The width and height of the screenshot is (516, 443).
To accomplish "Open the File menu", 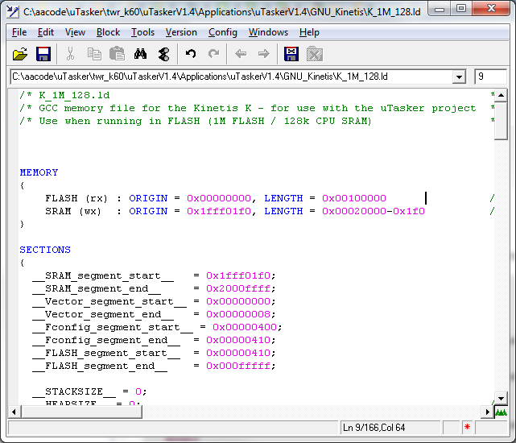I will tap(19, 32).
